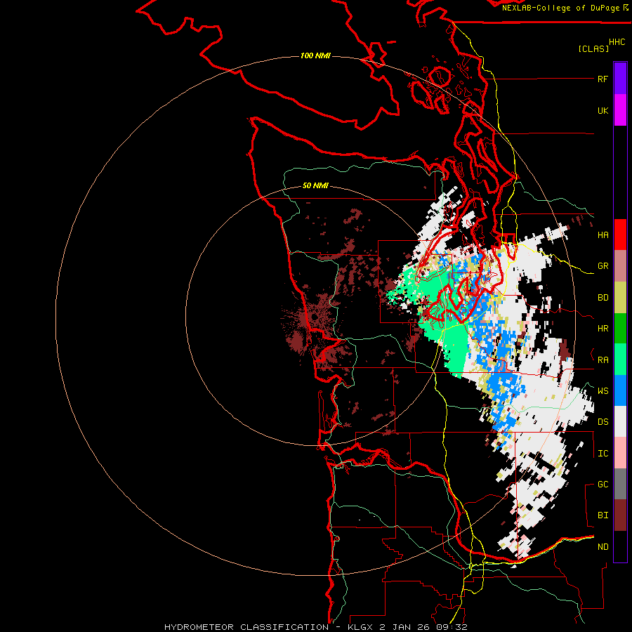Image resolution: width=632 pixels, height=632 pixels.
Task: Click the WS legend label
Action: coord(603,390)
